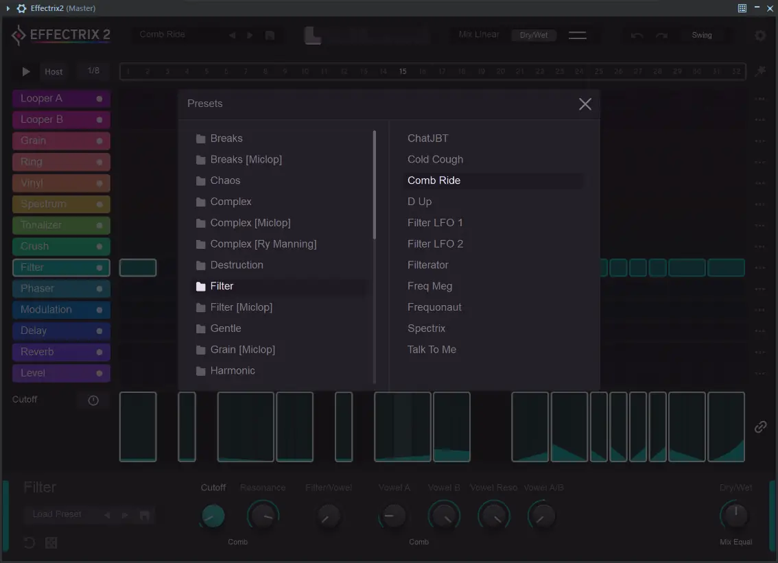Viewport: 778px width, 563px height.
Task: Toggle the Grain effect enable dot
Action: (x=99, y=141)
